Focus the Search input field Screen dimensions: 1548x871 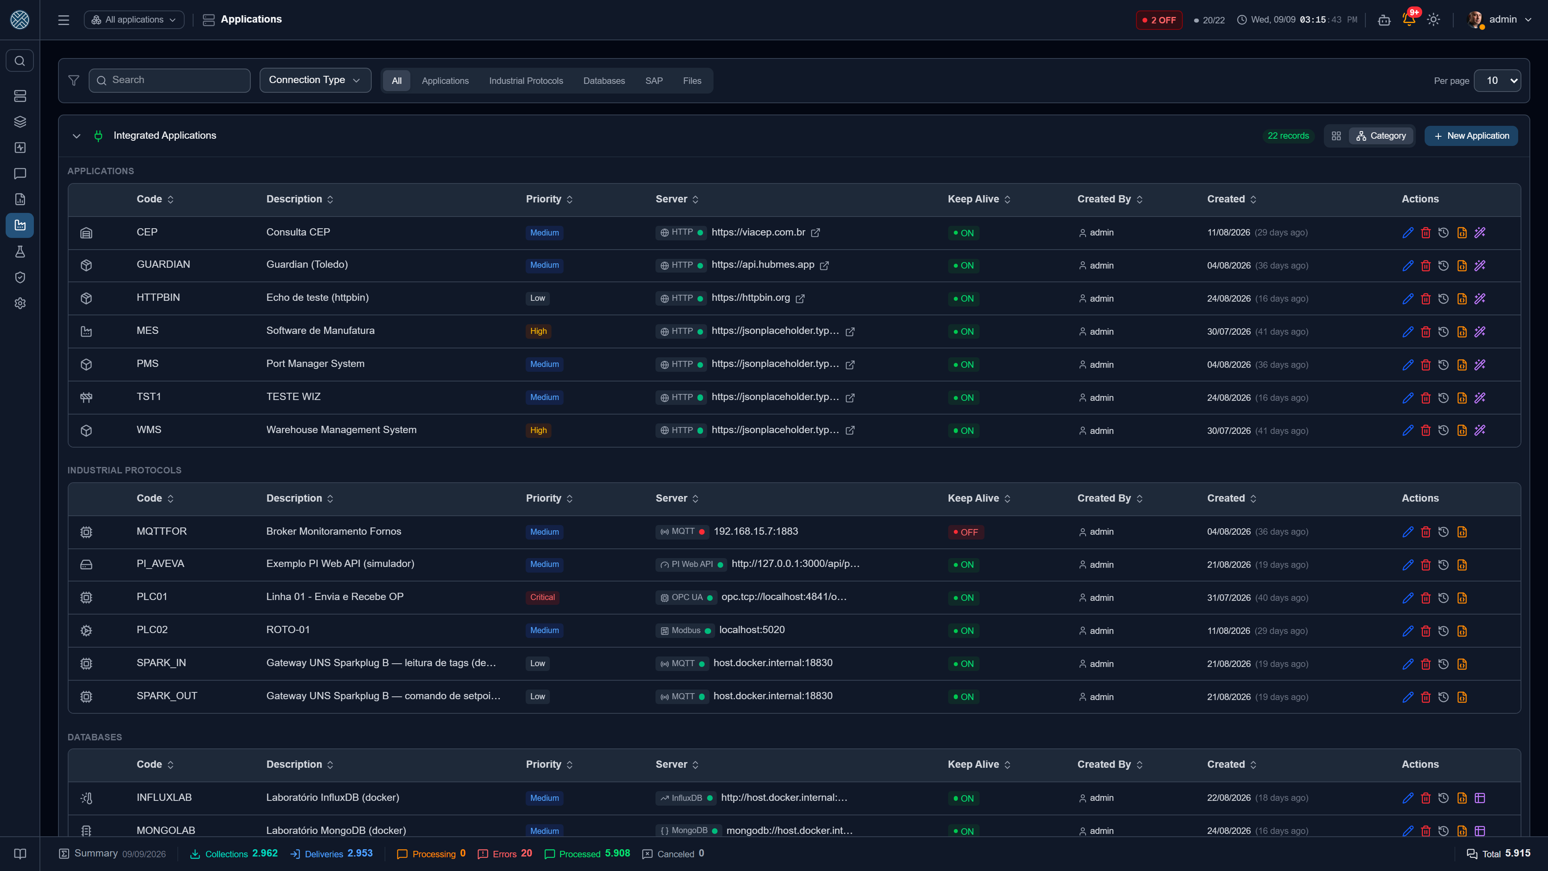169,80
